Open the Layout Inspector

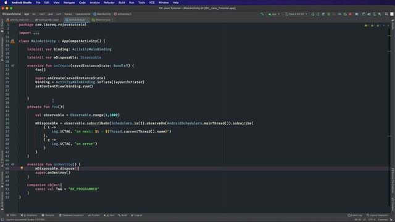tap(377, 215)
